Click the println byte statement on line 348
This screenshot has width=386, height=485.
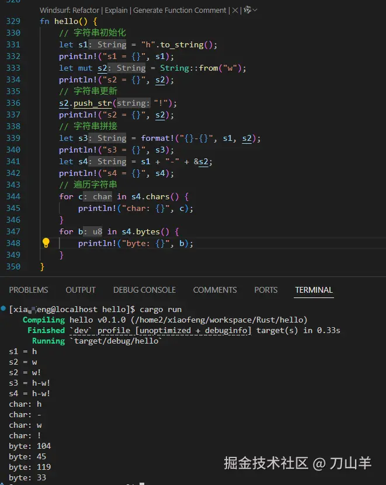click(135, 243)
